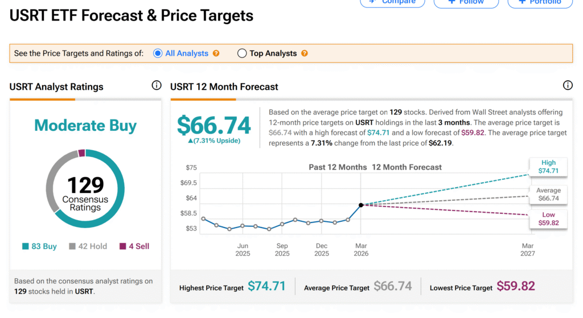Viewport: 583px width, 318px height.
Task: Click the gray Hold legend square
Action: [72, 246]
